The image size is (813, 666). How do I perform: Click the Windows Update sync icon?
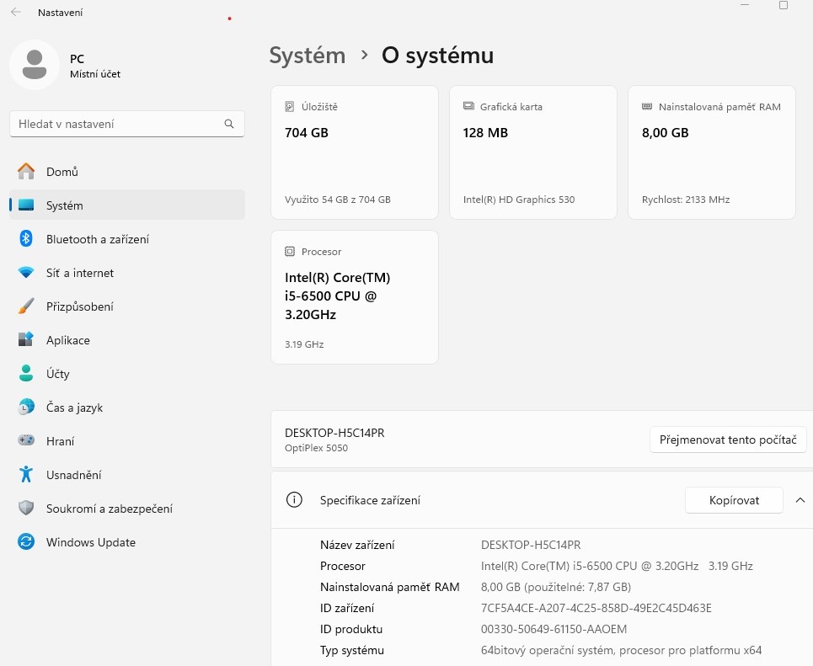[26, 542]
